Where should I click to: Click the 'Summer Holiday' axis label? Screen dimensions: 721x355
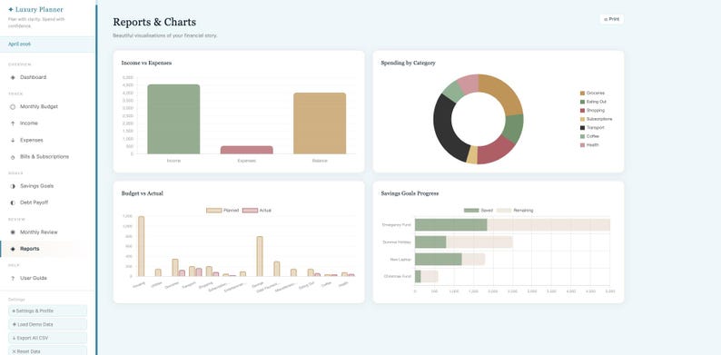(396, 242)
